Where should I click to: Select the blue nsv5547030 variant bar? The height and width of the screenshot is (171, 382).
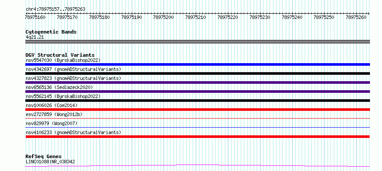(197, 64)
